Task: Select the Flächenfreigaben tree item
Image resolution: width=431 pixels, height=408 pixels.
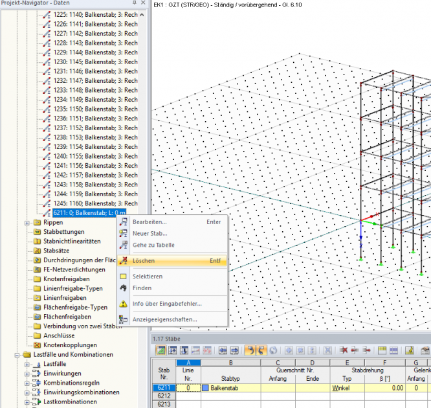Action: pyautogui.click(x=67, y=317)
